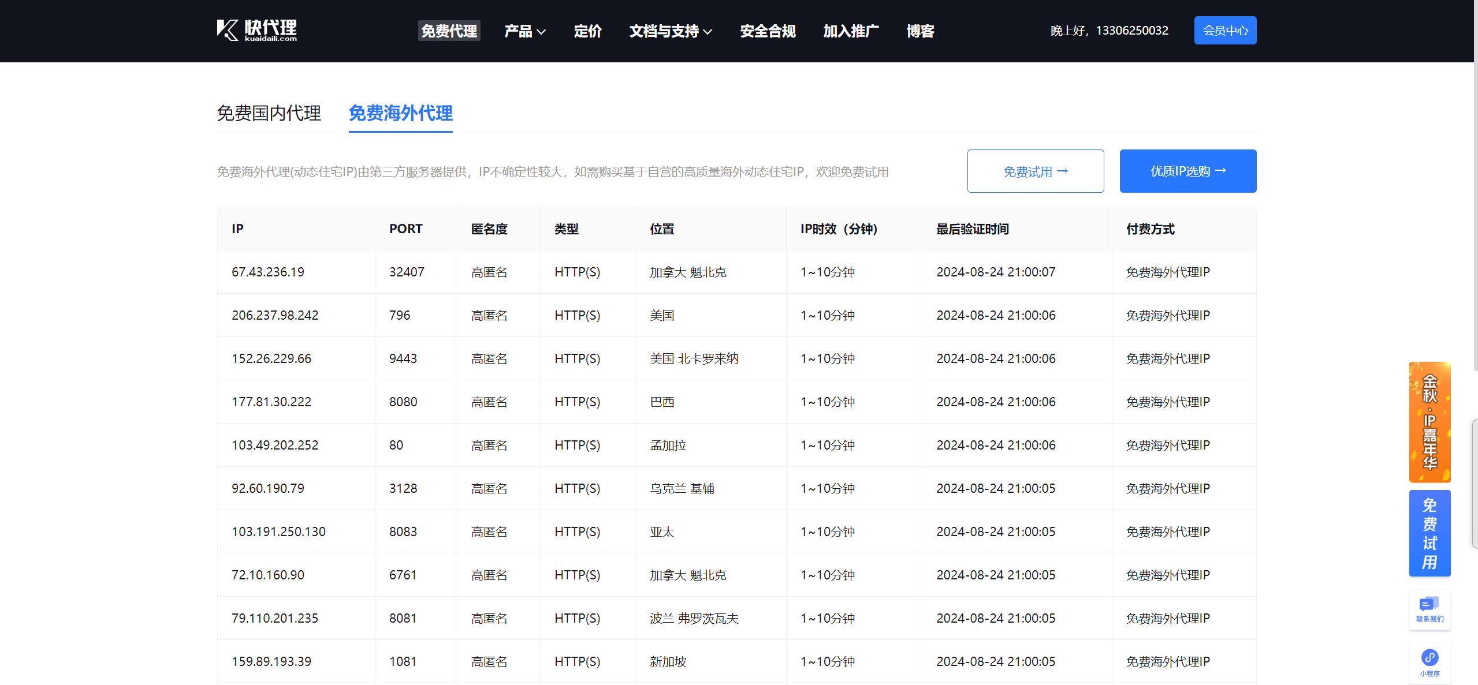Click the arrow on 优质IP选购 button

pyautogui.click(x=1220, y=171)
